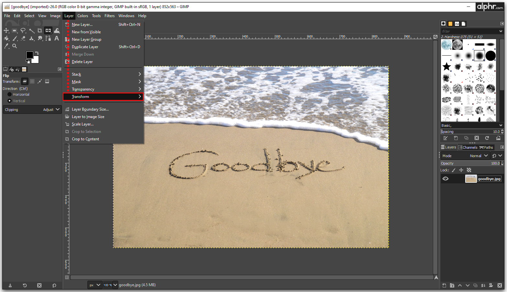The height and width of the screenshot is (292, 507).
Task: Select the Move tool in the toolbox
Action: (6, 31)
